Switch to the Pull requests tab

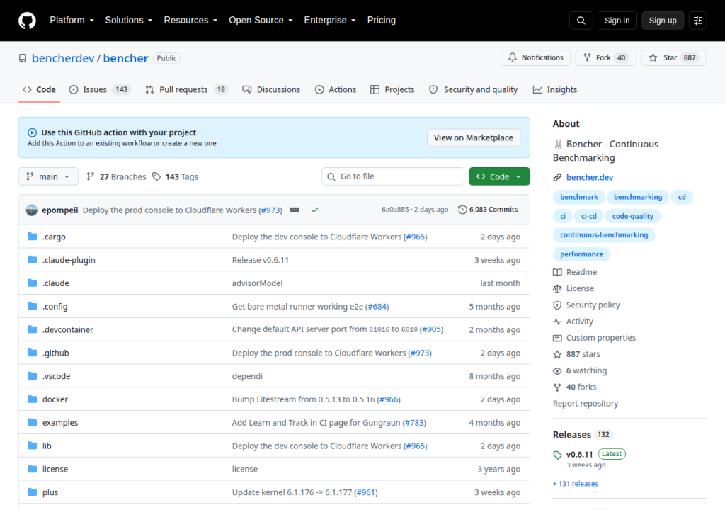186,89
